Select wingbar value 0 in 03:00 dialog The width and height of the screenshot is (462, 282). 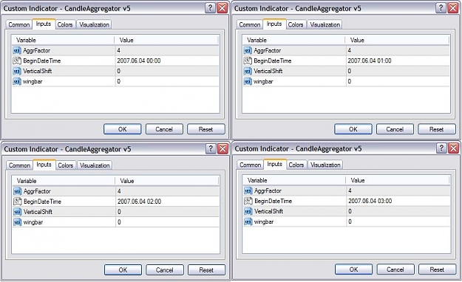tap(350, 221)
